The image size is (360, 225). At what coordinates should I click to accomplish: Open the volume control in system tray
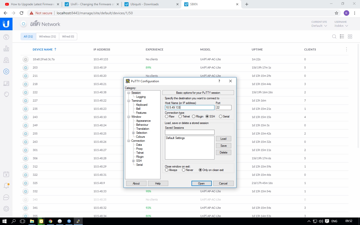tap(321, 221)
